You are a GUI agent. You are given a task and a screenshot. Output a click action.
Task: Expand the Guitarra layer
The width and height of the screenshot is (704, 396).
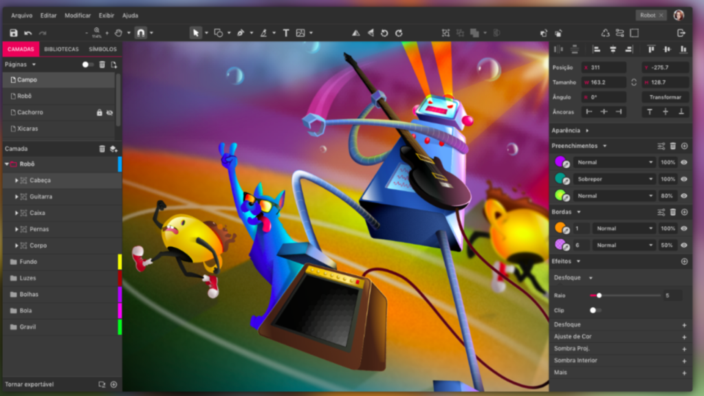pyautogui.click(x=16, y=197)
